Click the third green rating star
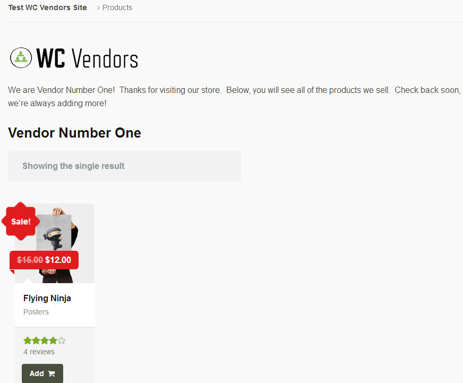The image size is (463, 383). point(44,341)
